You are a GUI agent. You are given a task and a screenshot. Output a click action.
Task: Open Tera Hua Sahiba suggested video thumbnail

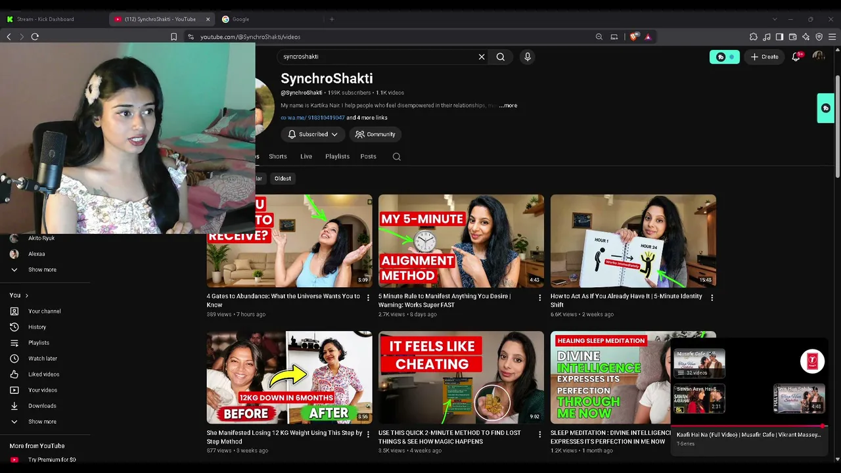pyautogui.click(x=798, y=399)
